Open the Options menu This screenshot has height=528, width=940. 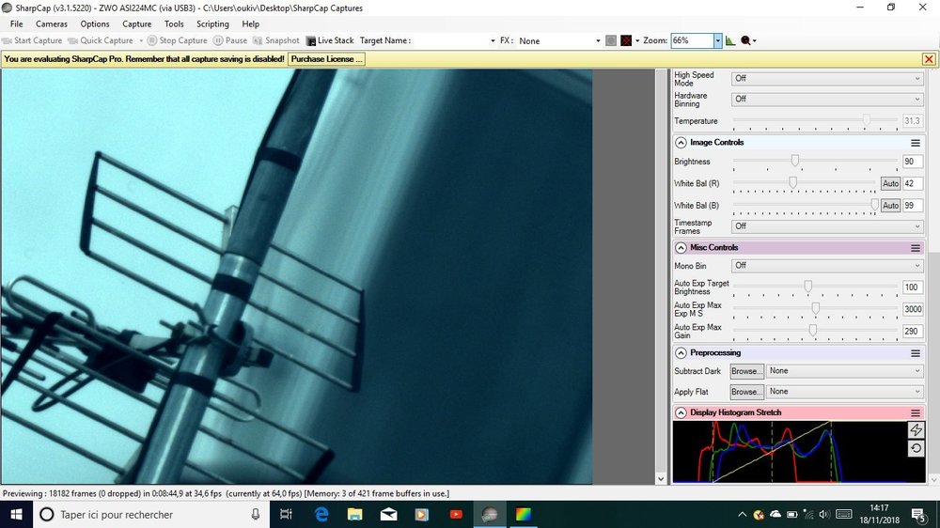[x=95, y=24]
